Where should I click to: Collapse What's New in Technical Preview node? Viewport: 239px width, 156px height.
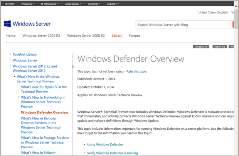click(x=14, y=76)
